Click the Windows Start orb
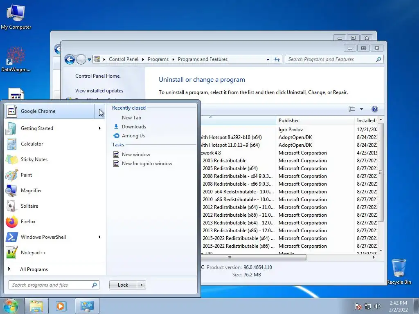The width and height of the screenshot is (419, 314). click(11, 306)
